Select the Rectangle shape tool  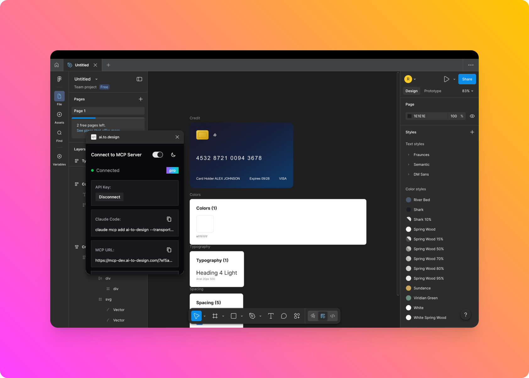coord(233,316)
